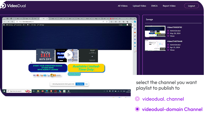Click Customize in the WordPress admin bar

click(18, 25)
